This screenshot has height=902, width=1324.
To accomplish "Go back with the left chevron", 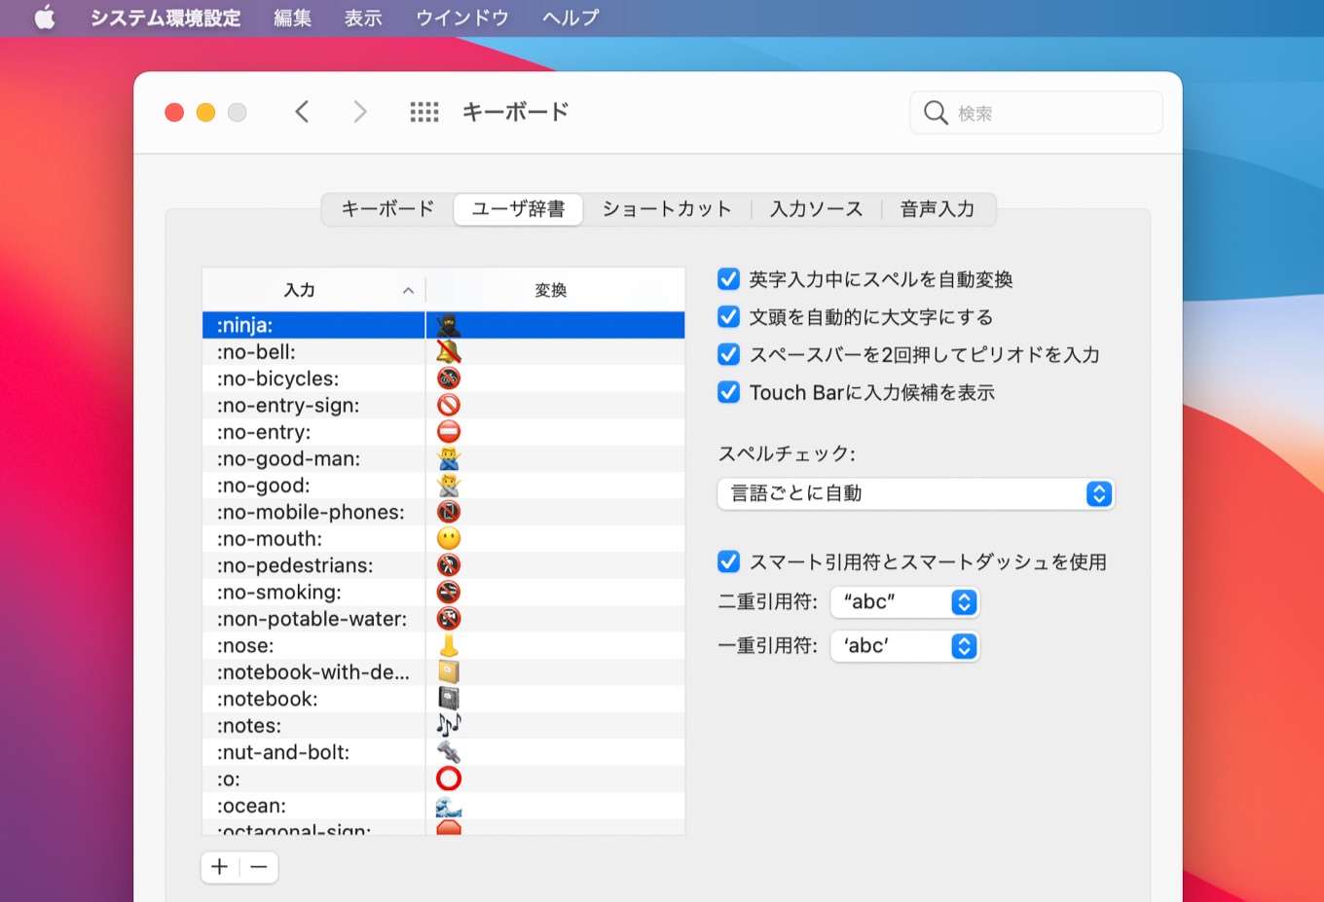I will click(302, 112).
